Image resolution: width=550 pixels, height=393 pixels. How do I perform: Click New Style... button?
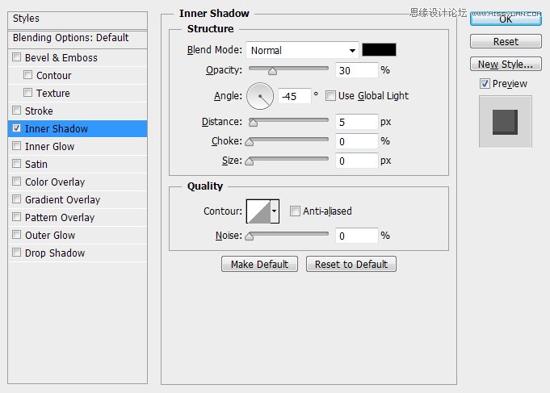click(x=506, y=65)
